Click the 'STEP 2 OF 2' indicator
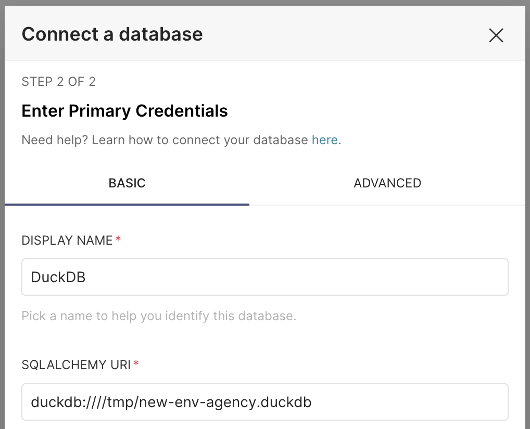 point(58,82)
